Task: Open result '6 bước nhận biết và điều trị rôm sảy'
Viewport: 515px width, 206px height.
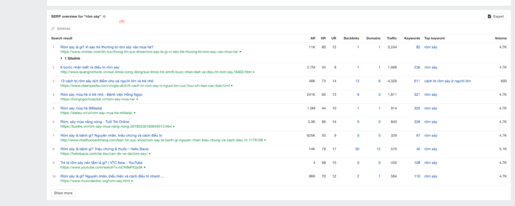Action: (90, 67)
